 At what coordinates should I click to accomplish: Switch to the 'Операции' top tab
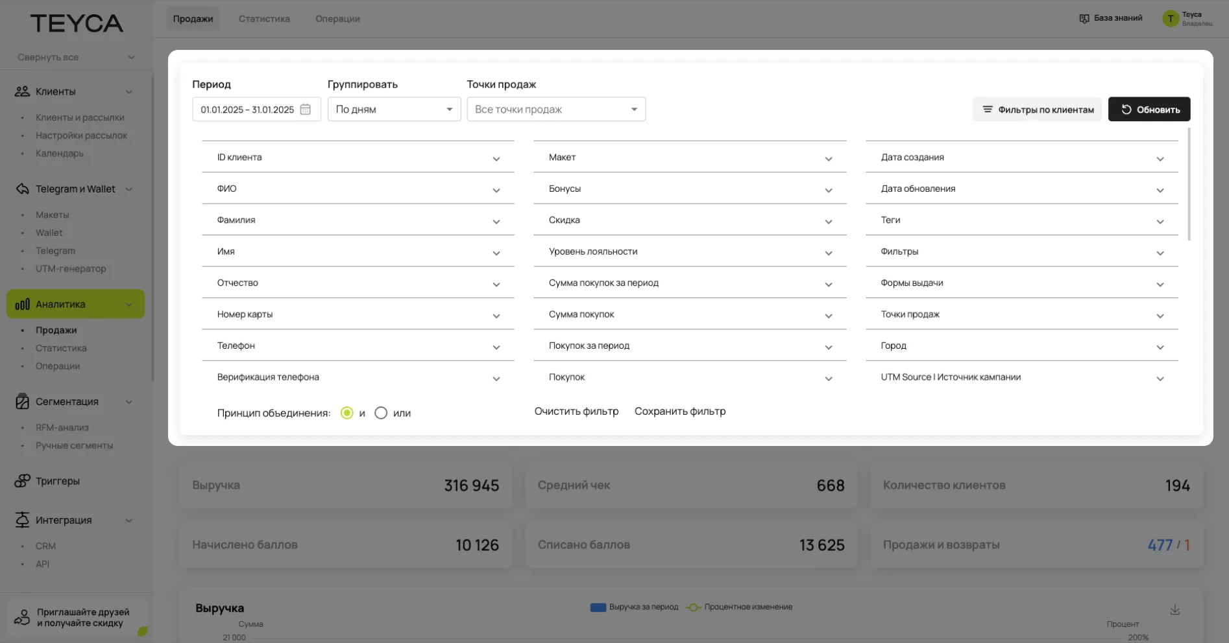point(337,19)
